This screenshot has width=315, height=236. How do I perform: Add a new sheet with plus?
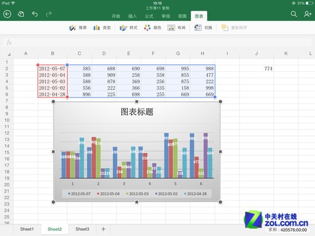click(103, 229)
